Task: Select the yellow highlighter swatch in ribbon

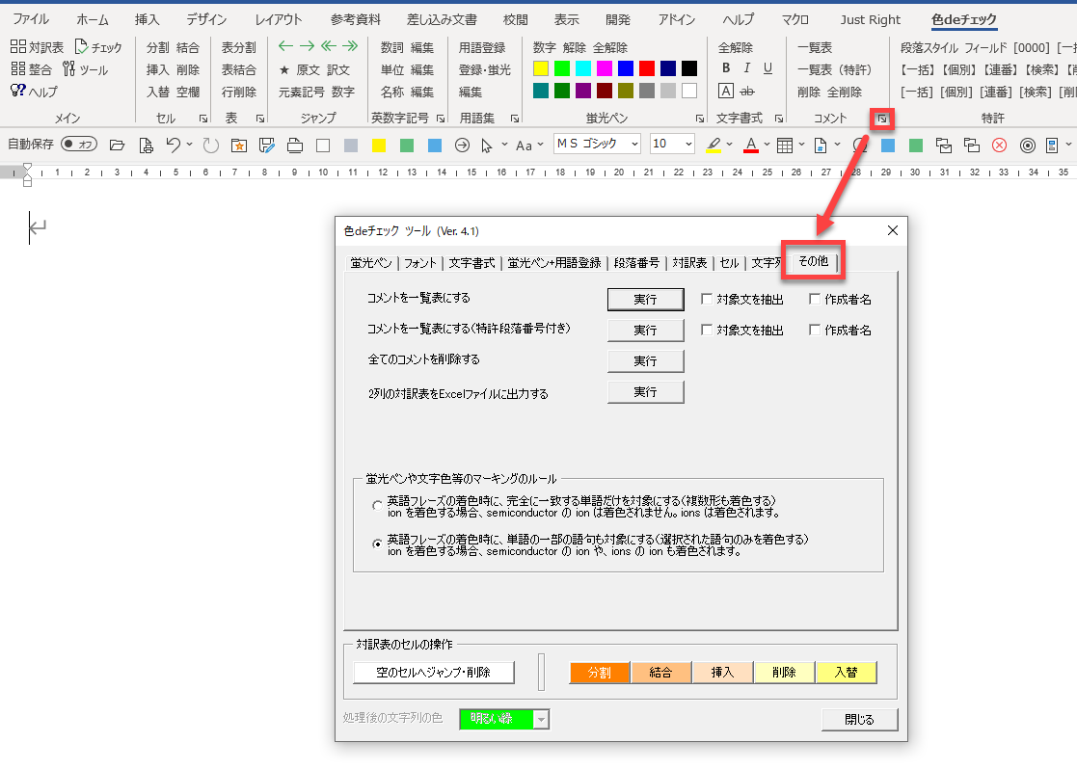Action: [x=541, y=68]
